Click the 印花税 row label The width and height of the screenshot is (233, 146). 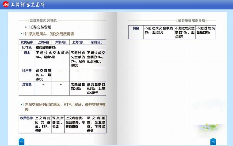tap(27, 48)
